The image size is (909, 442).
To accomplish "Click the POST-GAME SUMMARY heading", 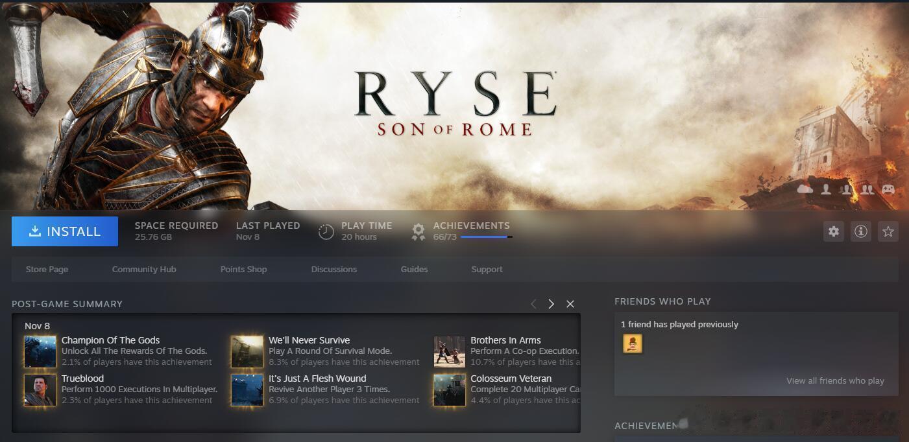I will [x=67, y=304].
